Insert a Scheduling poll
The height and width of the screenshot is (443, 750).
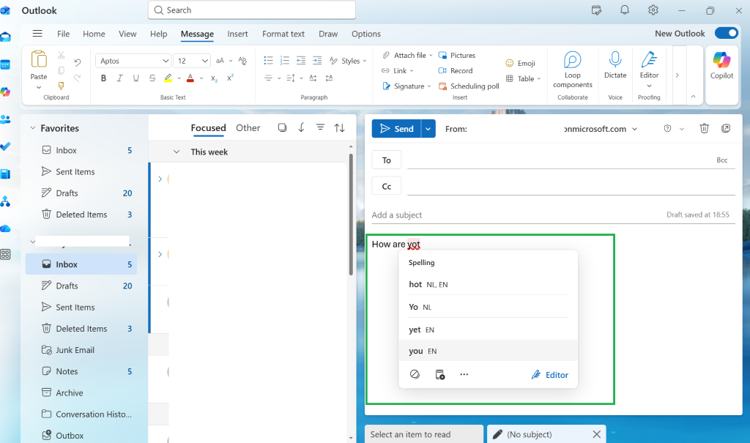[x=469, y=86]
